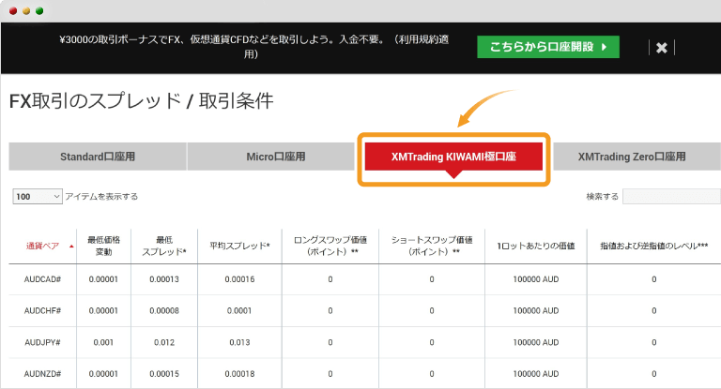The width and height of the screenshot is (721, 389).
Task: Sort by the 通貨ペア column header
Action: tap(43, 247)
